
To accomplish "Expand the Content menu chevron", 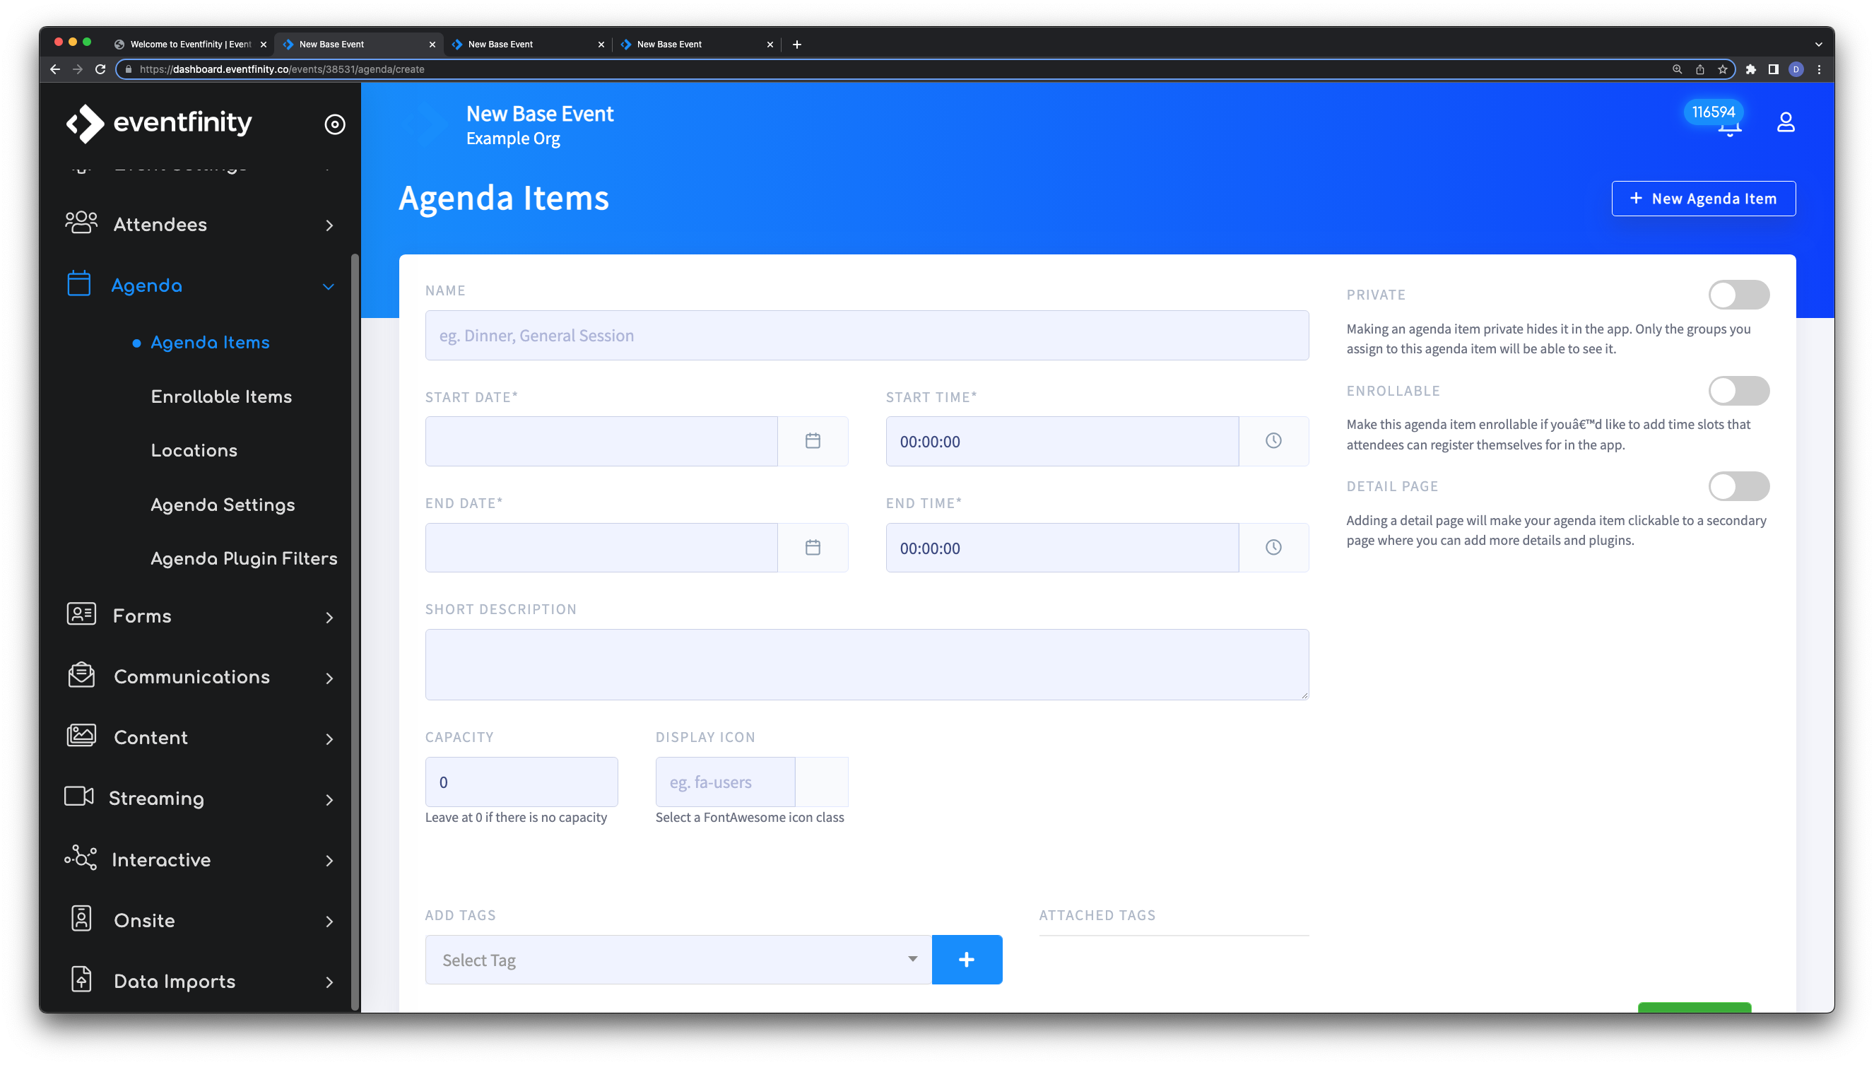I will (x=329, y=739).
